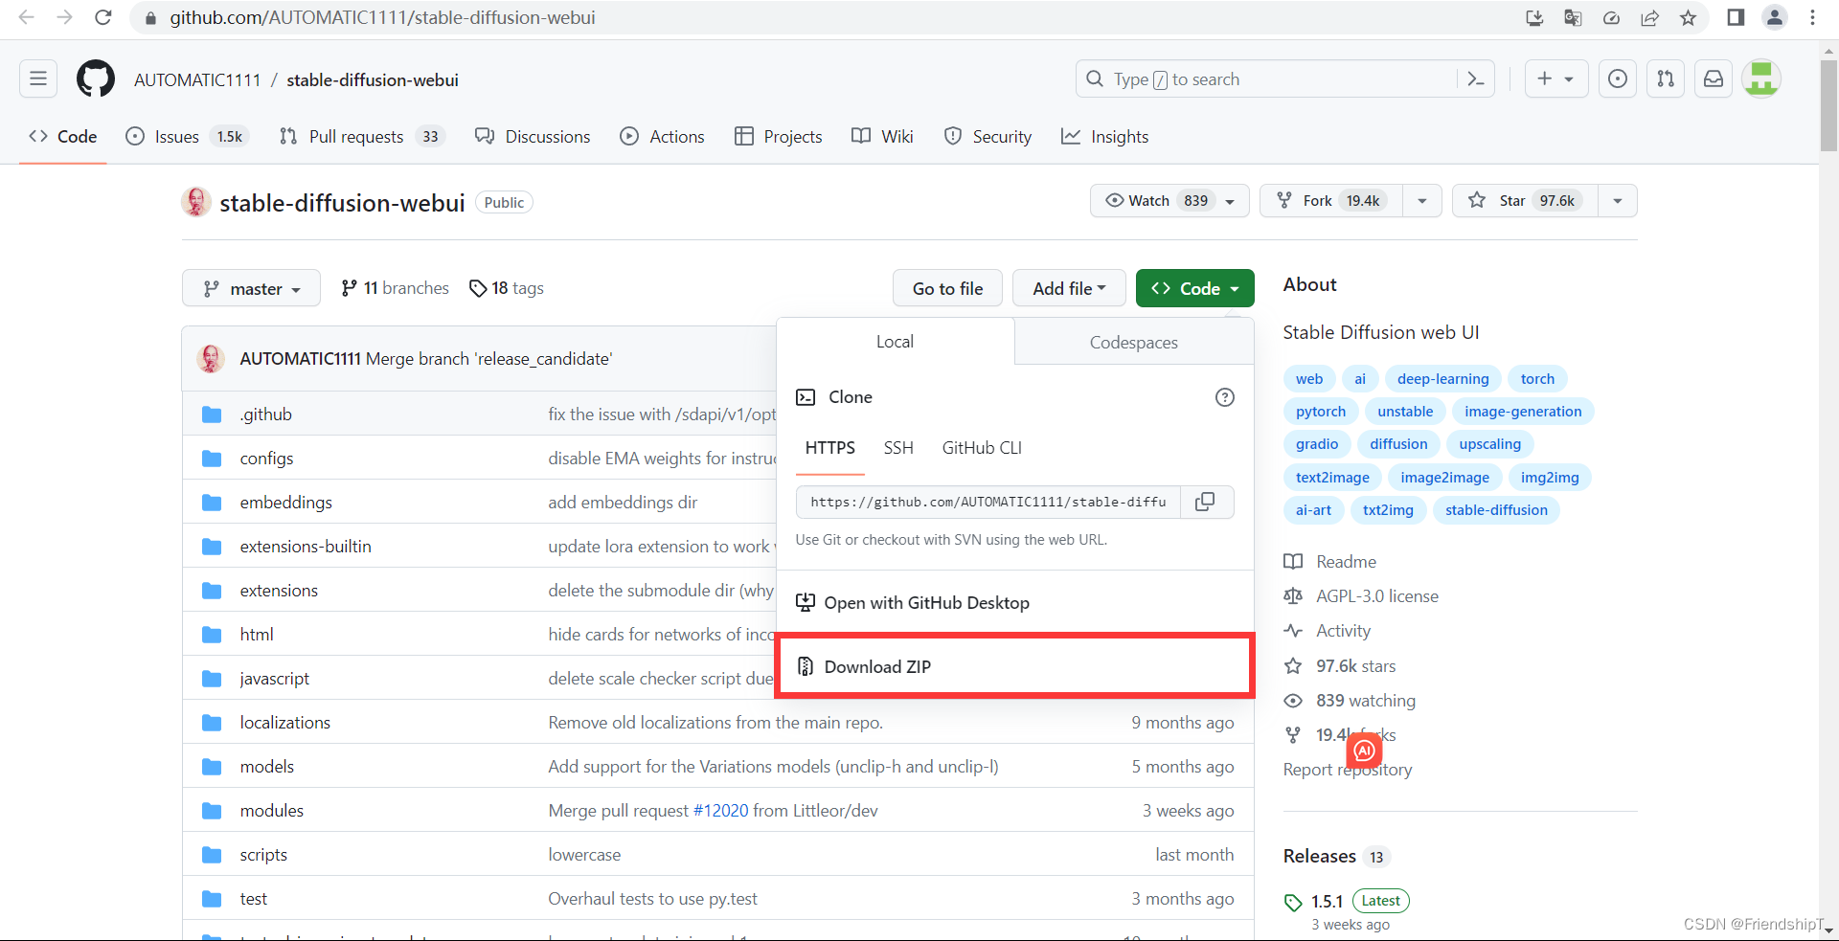This screenshot has height=941, width=1839.
Task: Click the page vertical scrollbar
Action: click(1828, 105)
